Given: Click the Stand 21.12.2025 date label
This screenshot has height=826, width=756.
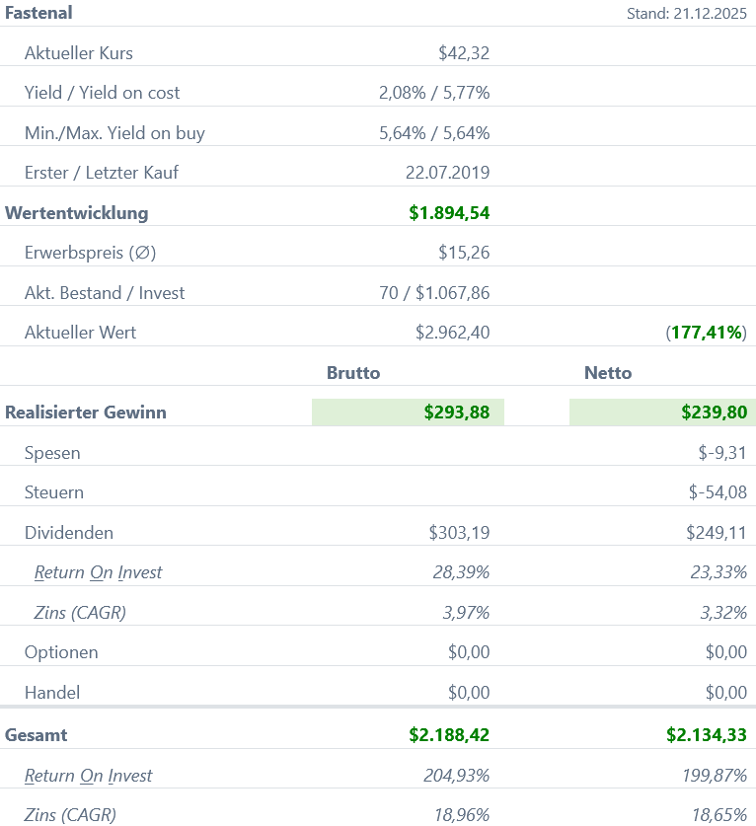Looking at the screenshot, I should (x=687, y=14).
